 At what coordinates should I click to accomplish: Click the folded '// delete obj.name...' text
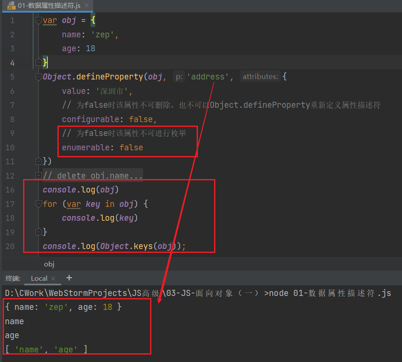click(93, 176)
